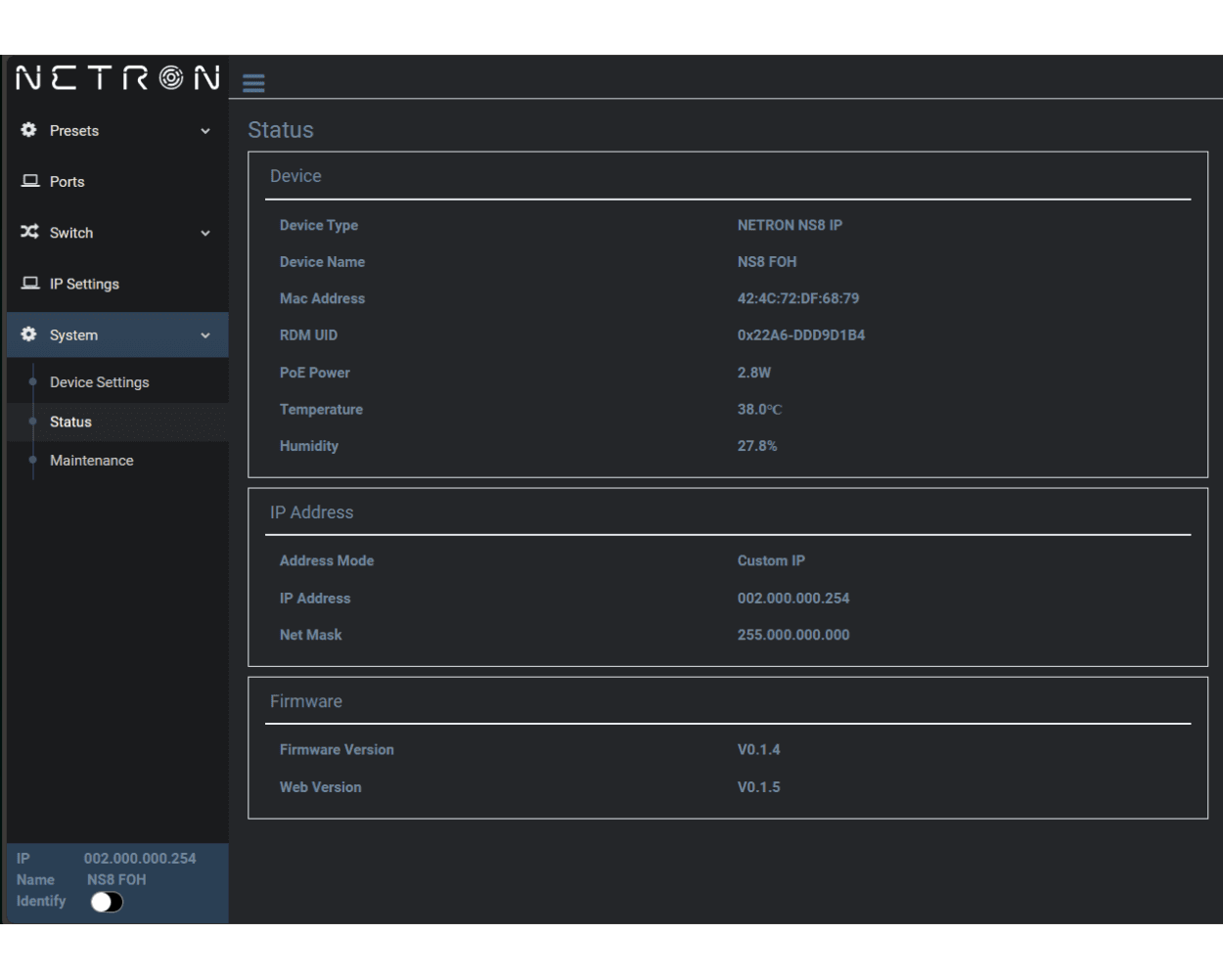Screen dimensions: 1223x978
Task: Click the Mac Address label
Action: click(322, 298)
